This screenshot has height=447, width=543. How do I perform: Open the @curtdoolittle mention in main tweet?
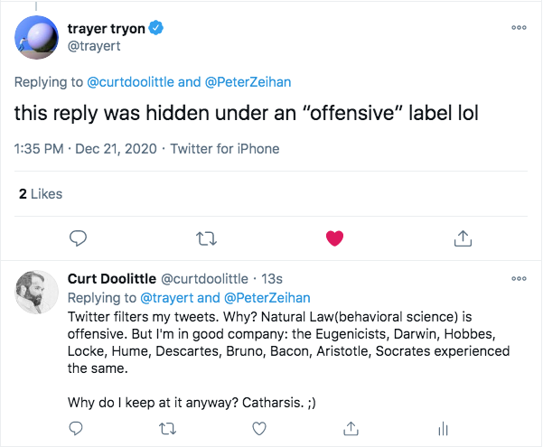pos(131,82)
